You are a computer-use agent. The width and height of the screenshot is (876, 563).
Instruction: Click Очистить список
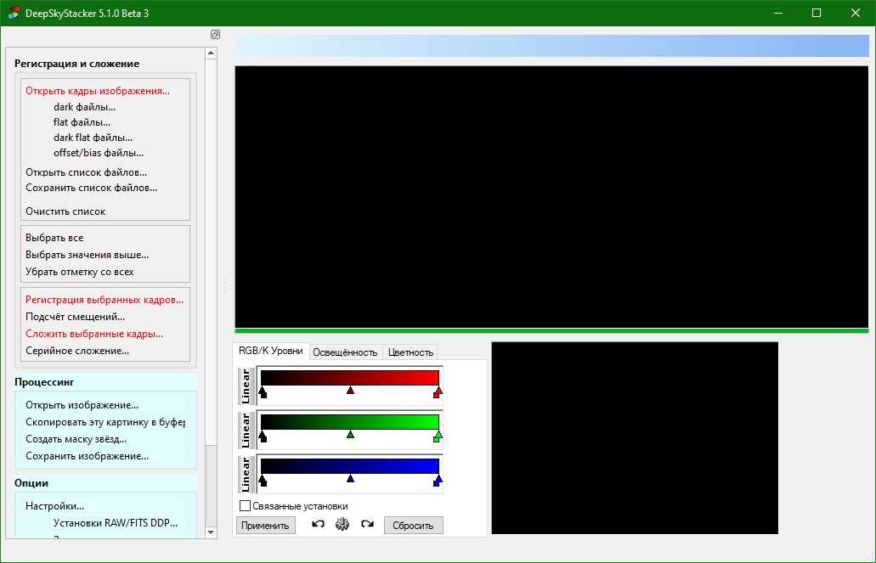pyautogui.click(x=65, y=211)
